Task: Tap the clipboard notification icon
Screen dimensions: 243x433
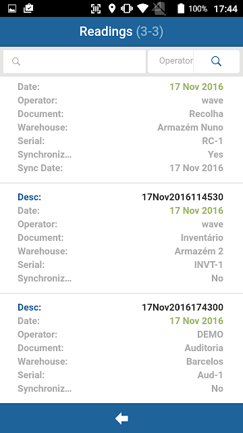Action: pos(28,9)
